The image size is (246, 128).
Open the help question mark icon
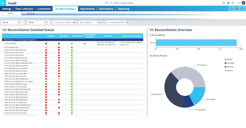point(242,9)
